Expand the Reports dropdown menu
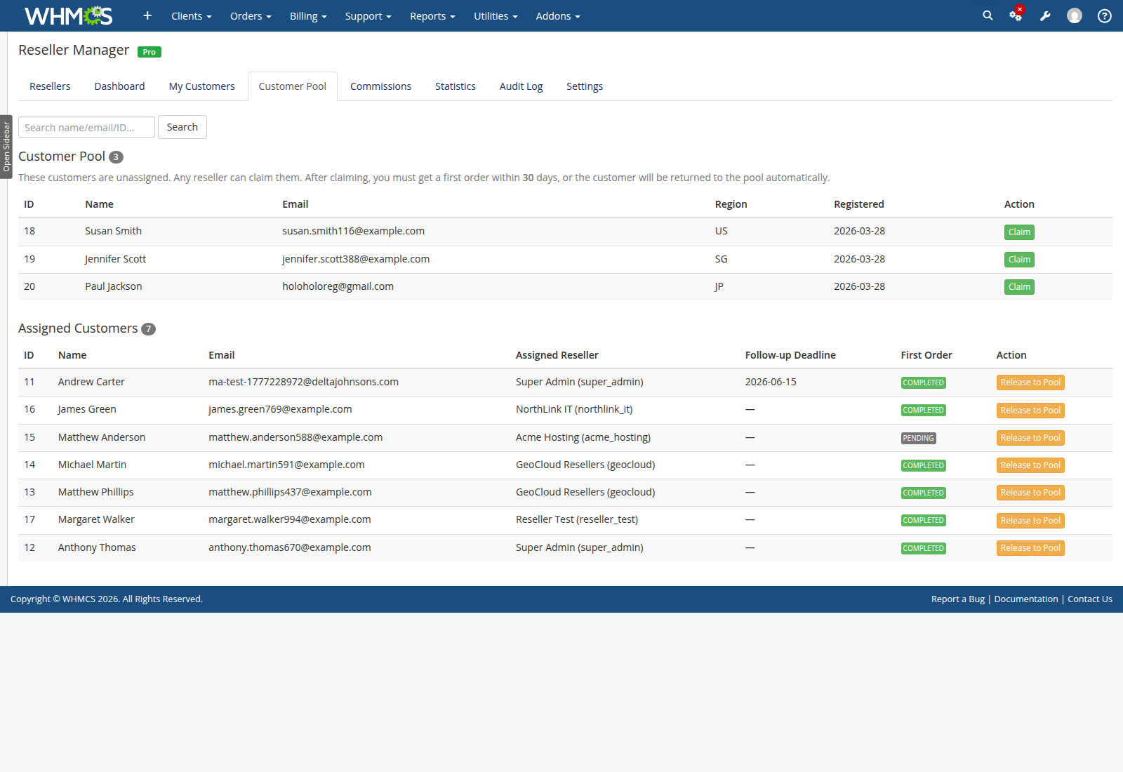This screenshot has width=1123, height=772. coord(432,15)
